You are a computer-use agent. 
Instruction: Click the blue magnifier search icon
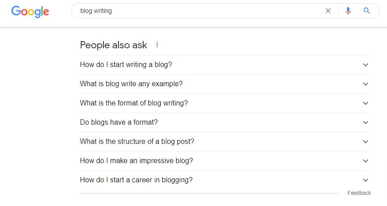[x=366, y=11]
